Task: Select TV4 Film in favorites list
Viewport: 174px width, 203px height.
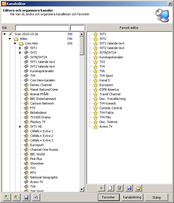Action: pyautogui.click(x=105, y=117)
